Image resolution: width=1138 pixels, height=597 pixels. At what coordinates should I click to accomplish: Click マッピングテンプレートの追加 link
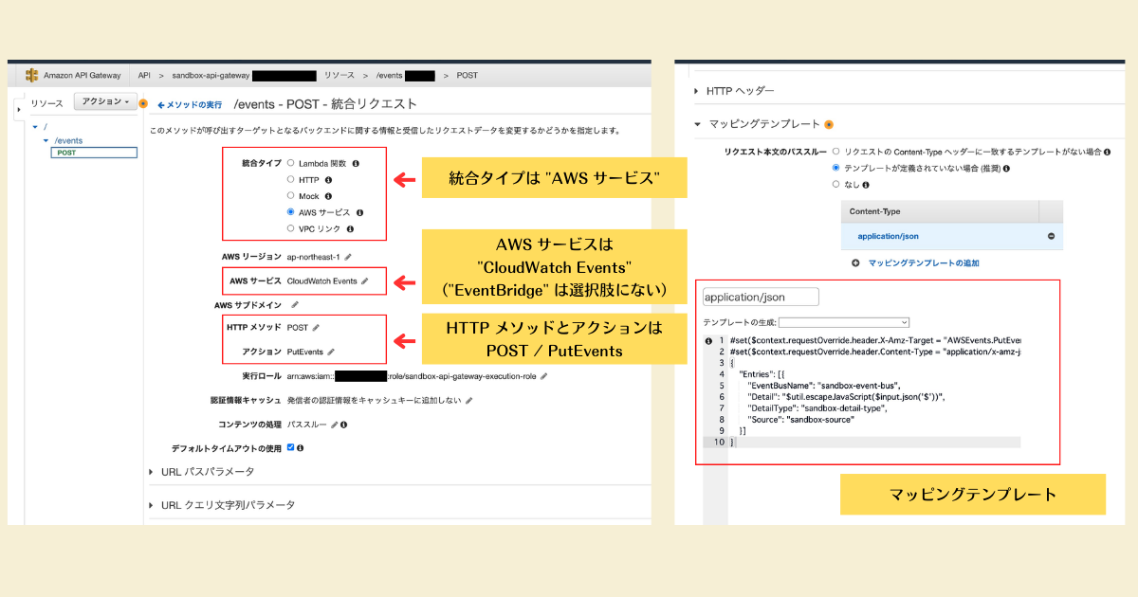(924, 262)
